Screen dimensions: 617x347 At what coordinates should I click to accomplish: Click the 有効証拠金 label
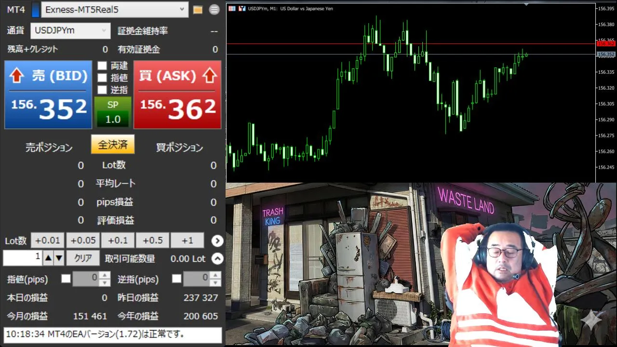[x=139, y=49]
